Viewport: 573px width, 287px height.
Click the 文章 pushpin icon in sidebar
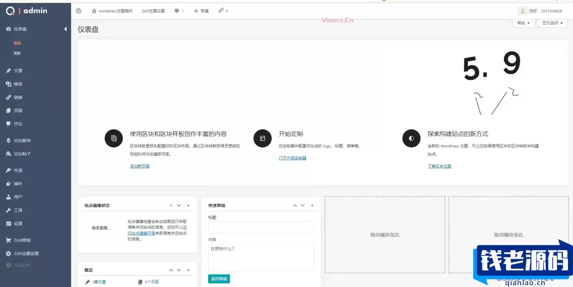(x=9, y=71)
